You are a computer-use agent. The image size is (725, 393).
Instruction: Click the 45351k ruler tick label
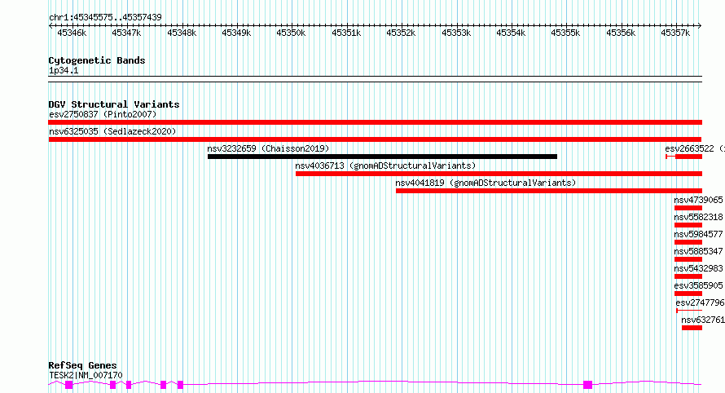click(346, 33)
